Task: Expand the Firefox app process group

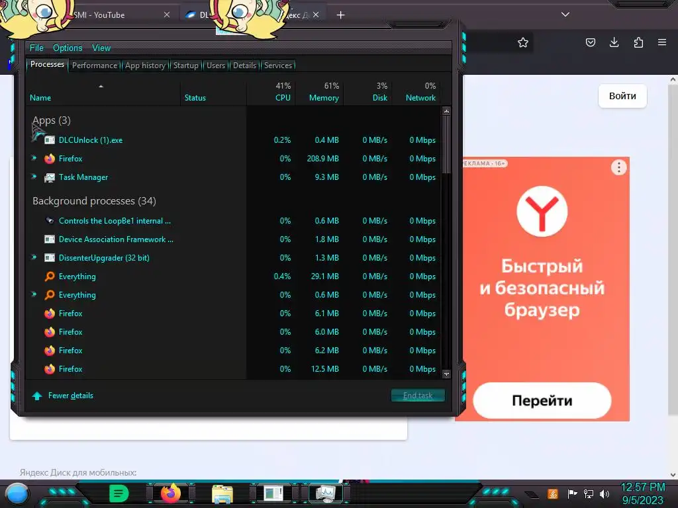Action: pyautogui.click(x=34, y=158)
